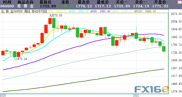Click the 2020 time axis label
The image size is (182, 97).
pos(3,96)
